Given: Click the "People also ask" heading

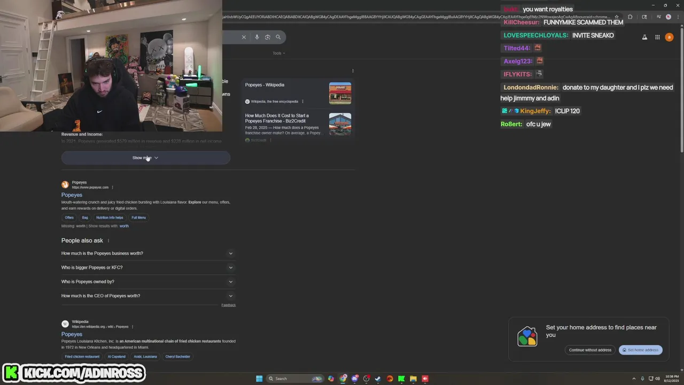Looking at the screenshot, I should 82,241.
